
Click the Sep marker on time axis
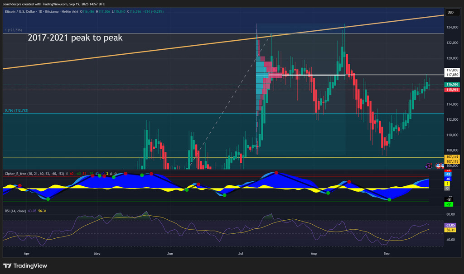[x=387, y=255]
